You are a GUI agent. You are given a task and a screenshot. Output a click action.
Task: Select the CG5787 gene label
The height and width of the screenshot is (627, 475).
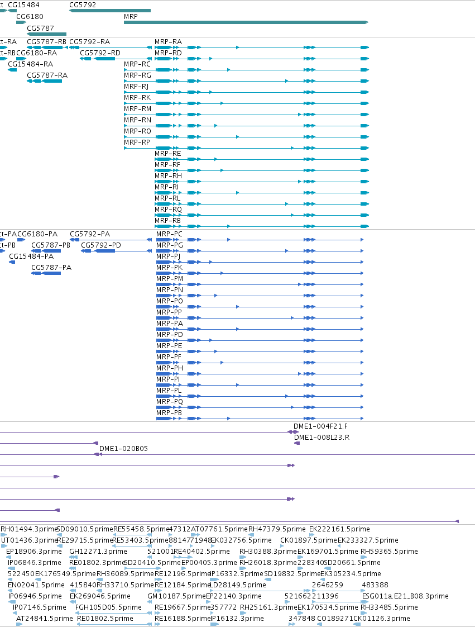click(40, 28)
